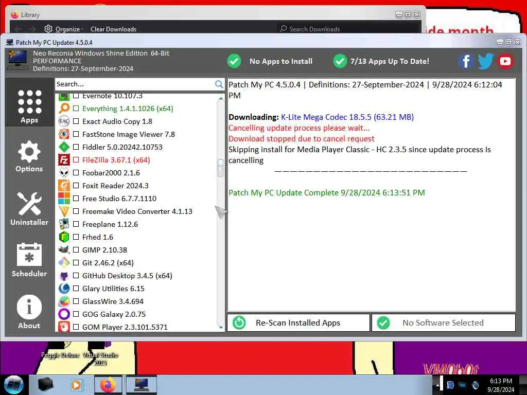Open Patch My PC Facebook page icon
This screenshot has width=527, height=395.
pos(466,61)
